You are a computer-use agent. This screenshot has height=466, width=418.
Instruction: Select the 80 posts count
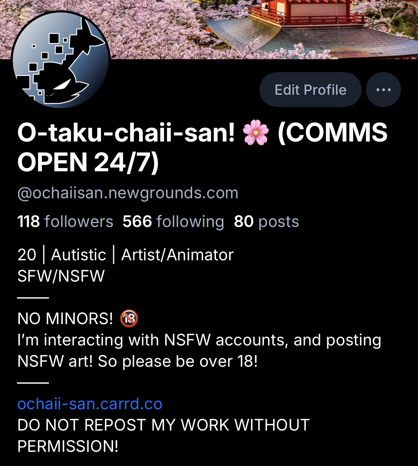coord(267,222)
